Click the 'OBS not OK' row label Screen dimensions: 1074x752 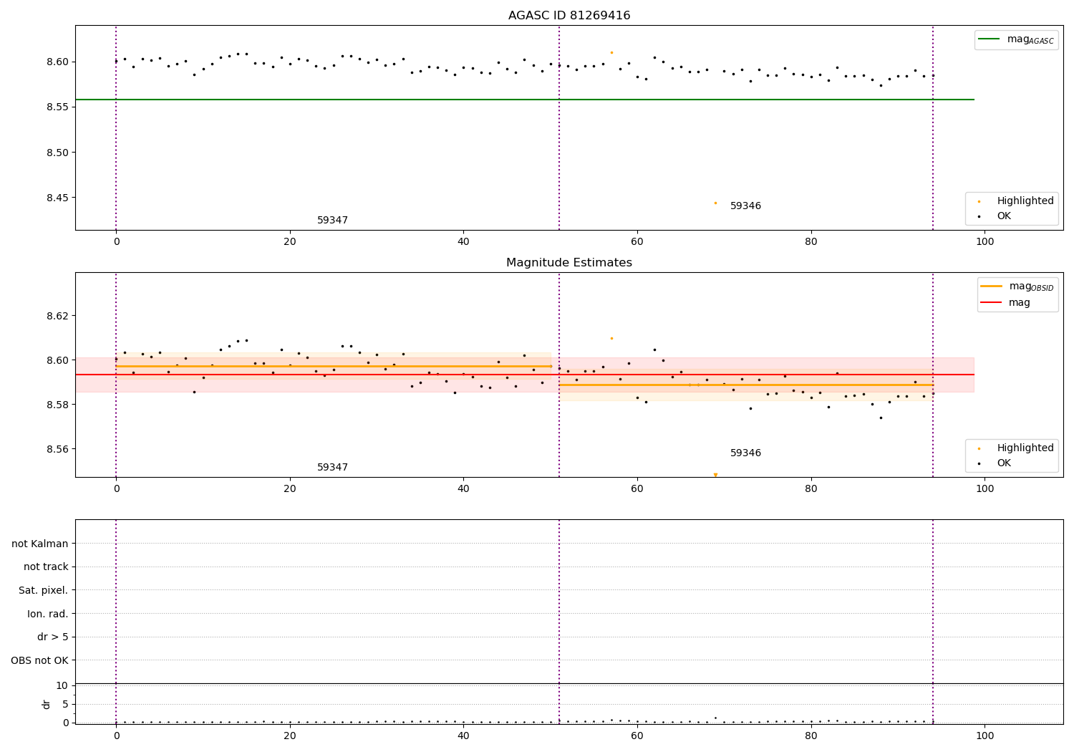pos(40,660)
